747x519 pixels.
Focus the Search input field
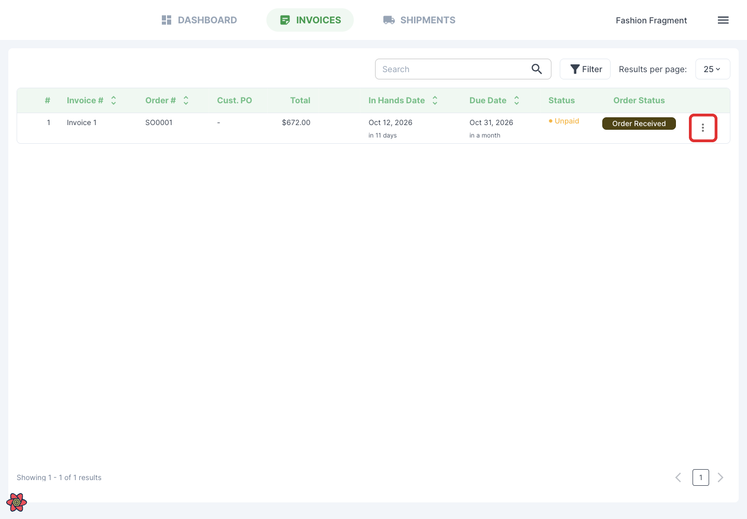(x=463, y=69)
